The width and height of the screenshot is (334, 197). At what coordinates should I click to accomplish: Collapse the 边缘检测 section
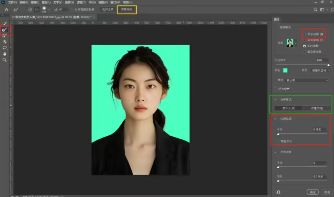point(276,119)
